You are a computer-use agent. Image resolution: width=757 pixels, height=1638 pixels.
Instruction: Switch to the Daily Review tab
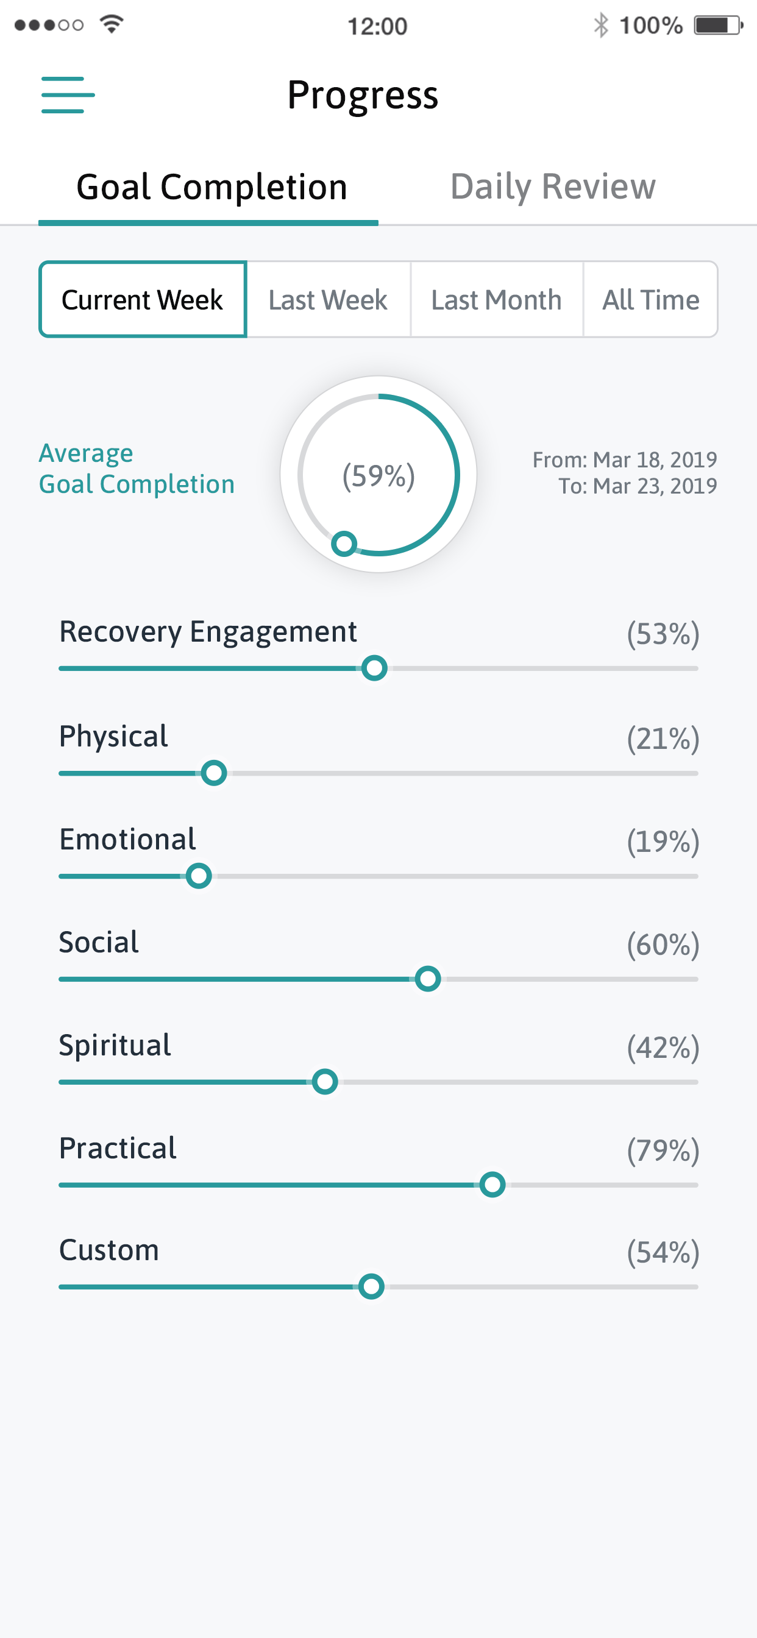pyautogui.click(x=552, y=186)
